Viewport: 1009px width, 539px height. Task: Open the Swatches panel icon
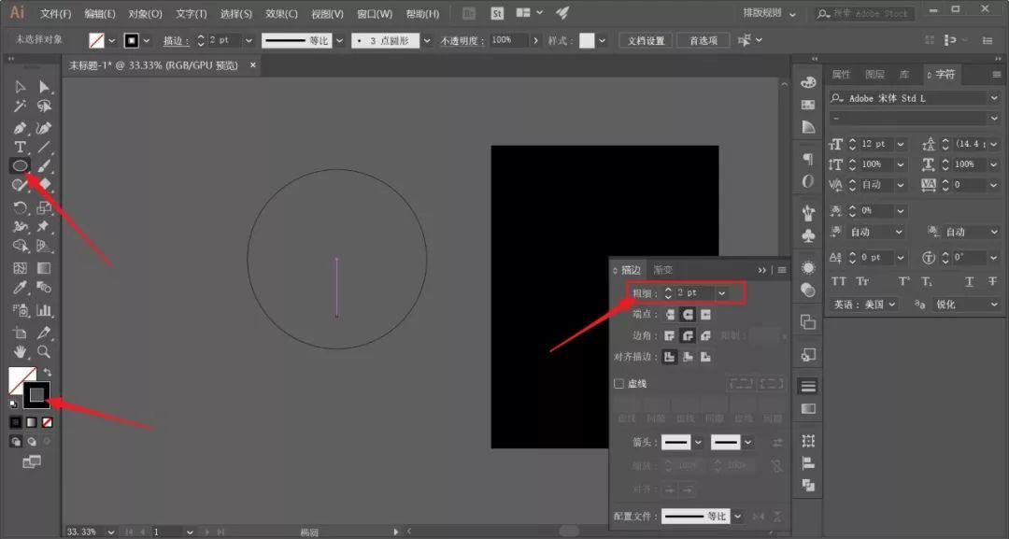[808, 105]
